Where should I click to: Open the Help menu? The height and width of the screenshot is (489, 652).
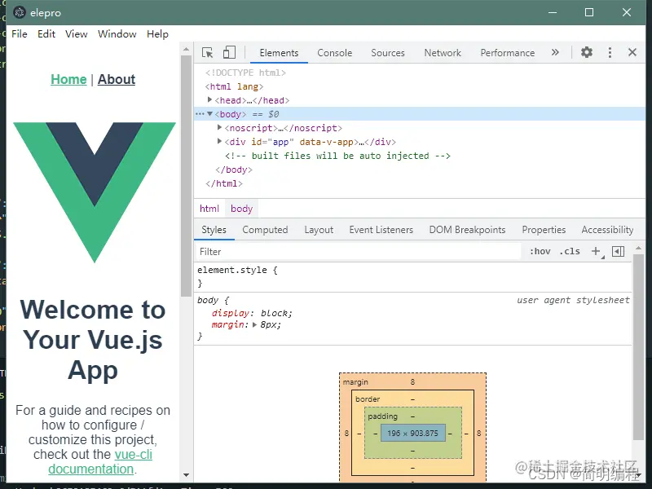click(157, 34)
